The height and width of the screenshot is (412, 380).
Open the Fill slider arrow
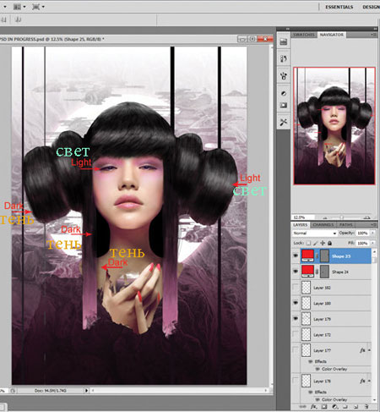pos(372,243)
